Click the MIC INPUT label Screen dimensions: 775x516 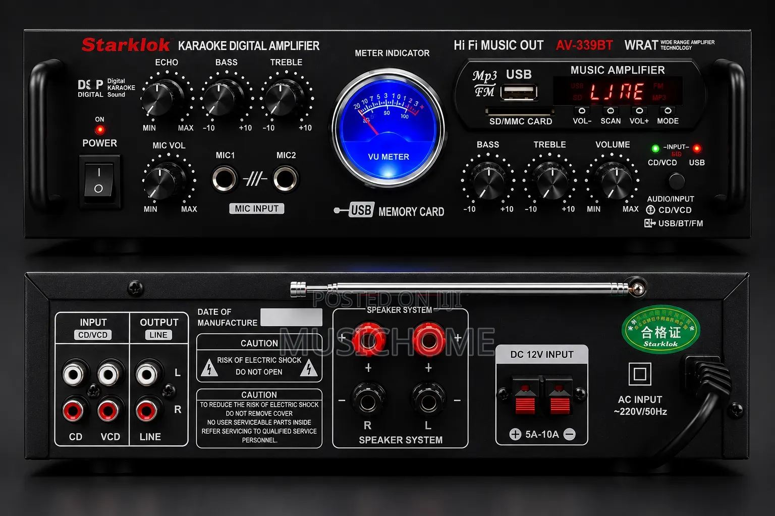coord(257,209)
